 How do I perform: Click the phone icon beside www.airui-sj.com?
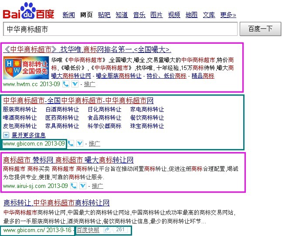[74, 186]
